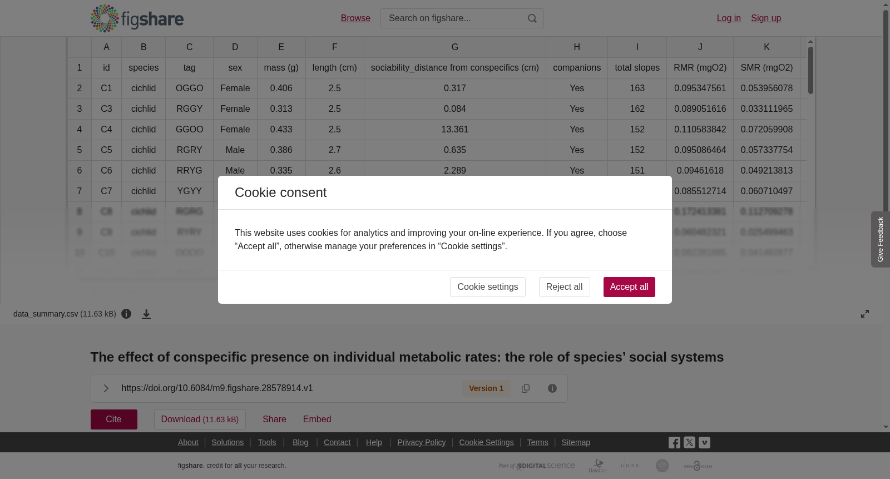Open the Solutions footer link
890x479 pixels.
pyautogui.click(x=228, y=442)
